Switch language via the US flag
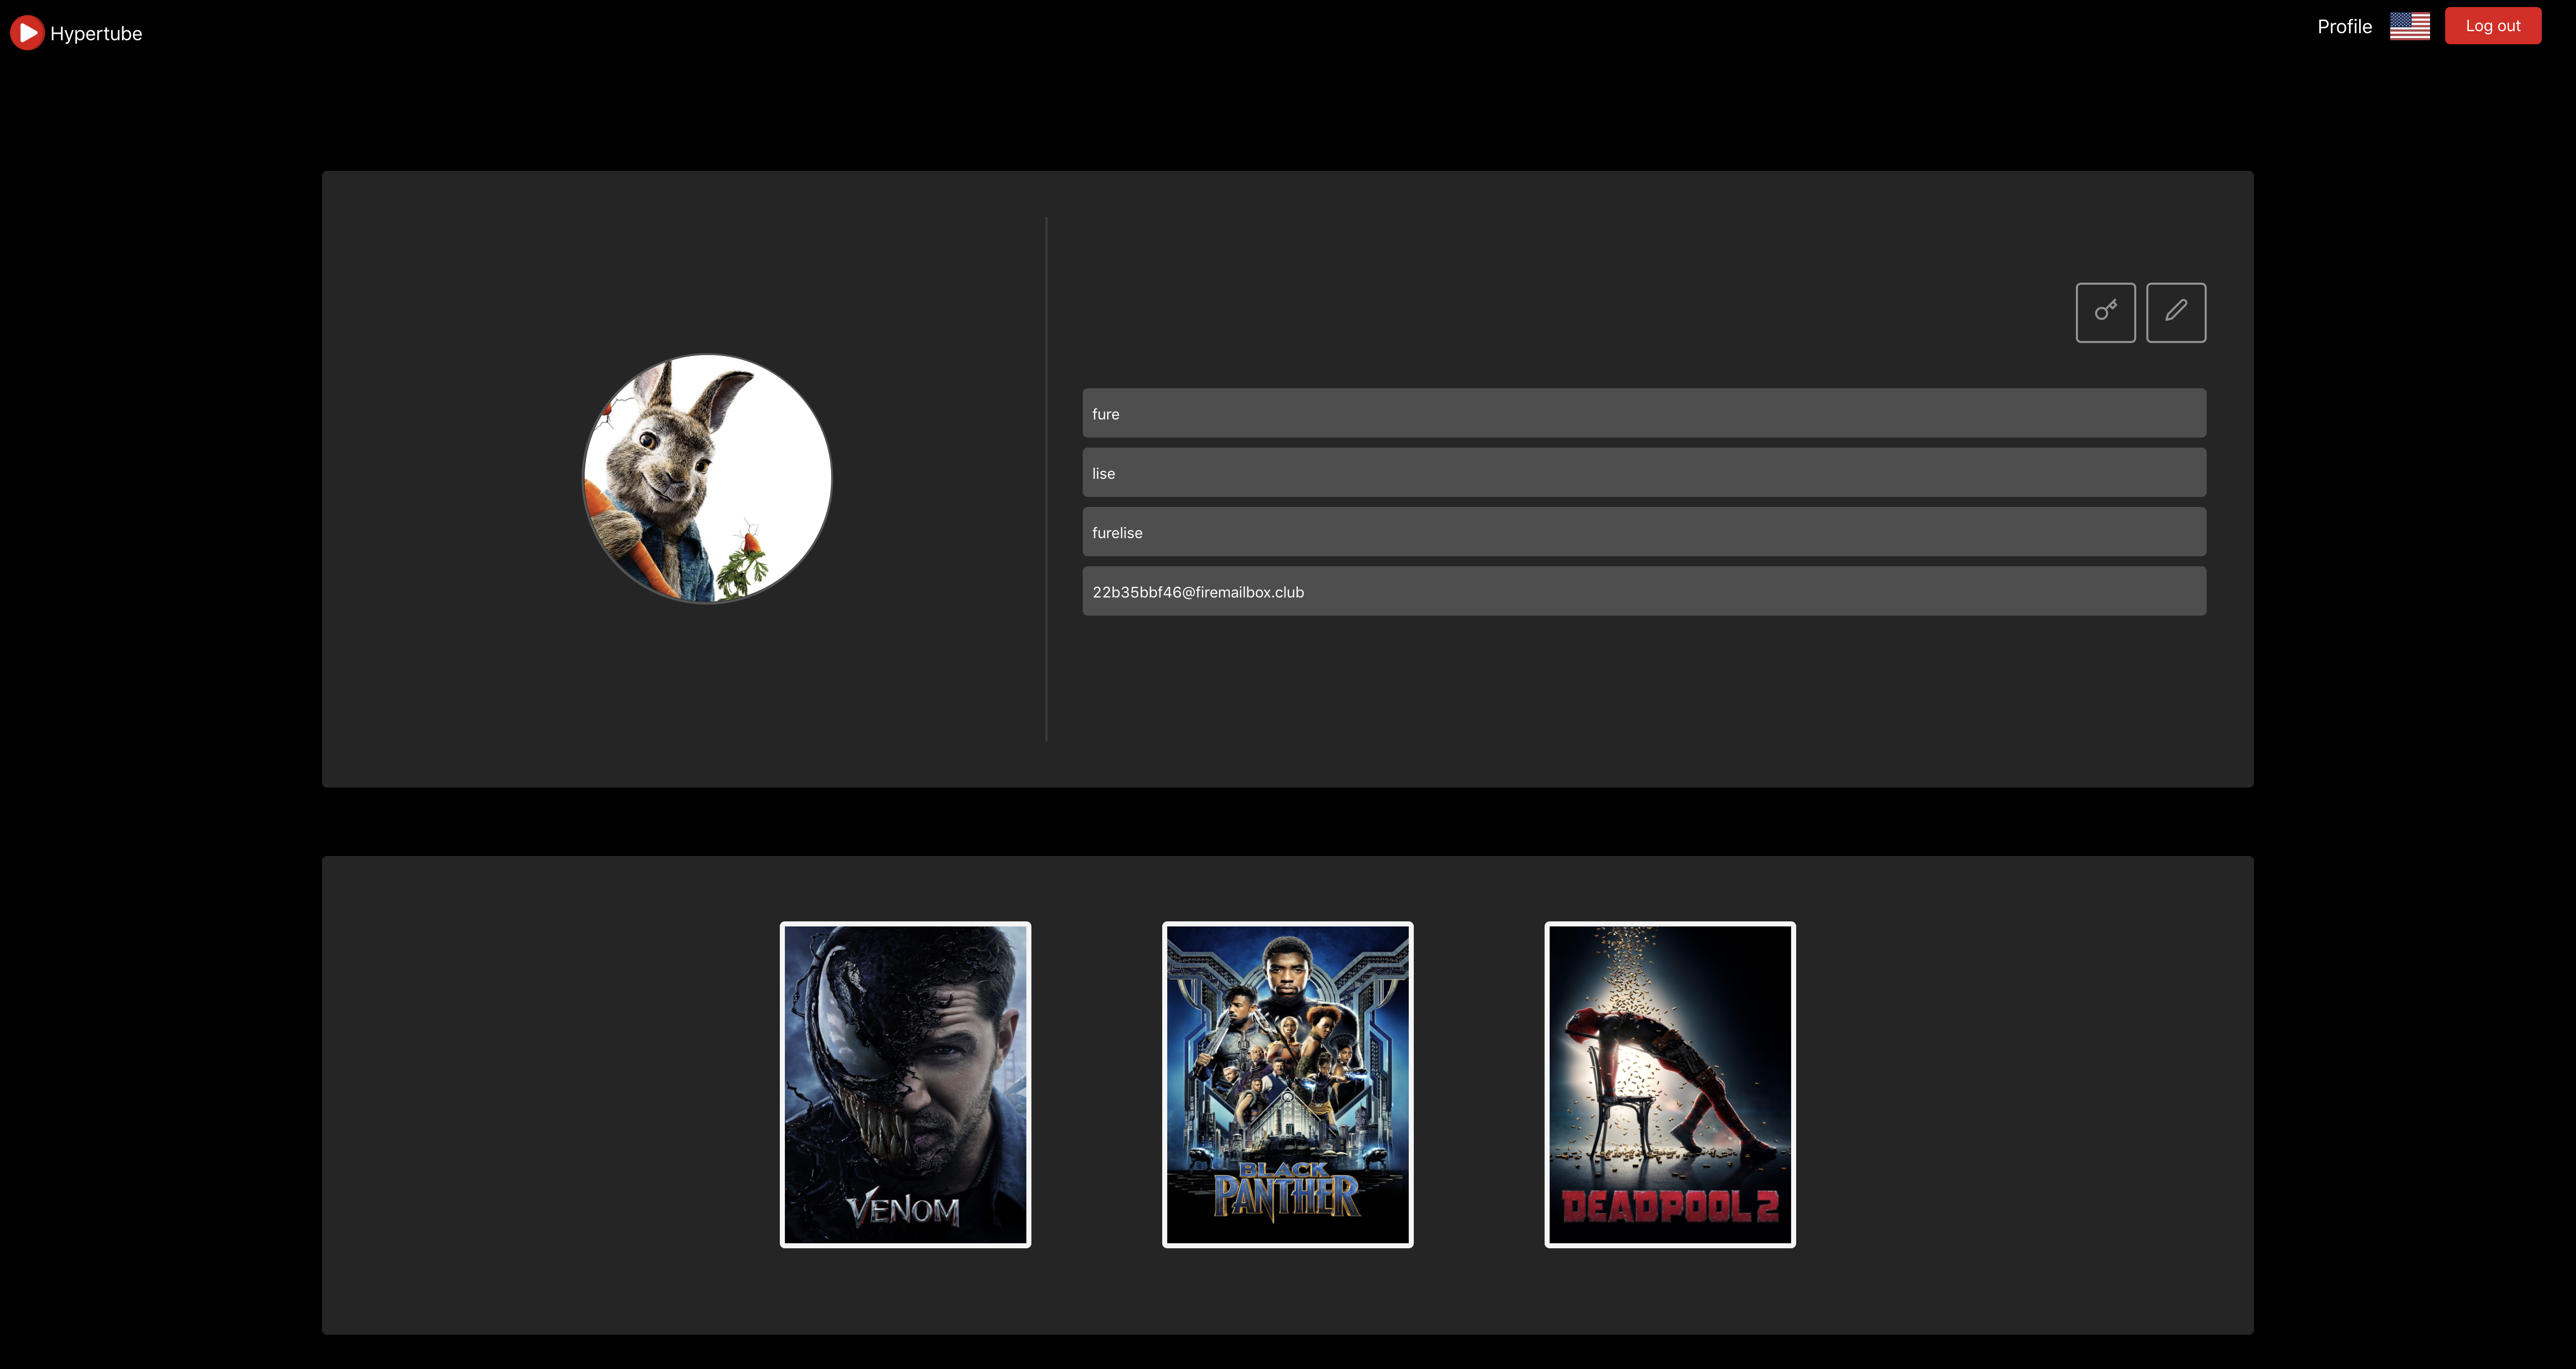 coord(2409,26)
